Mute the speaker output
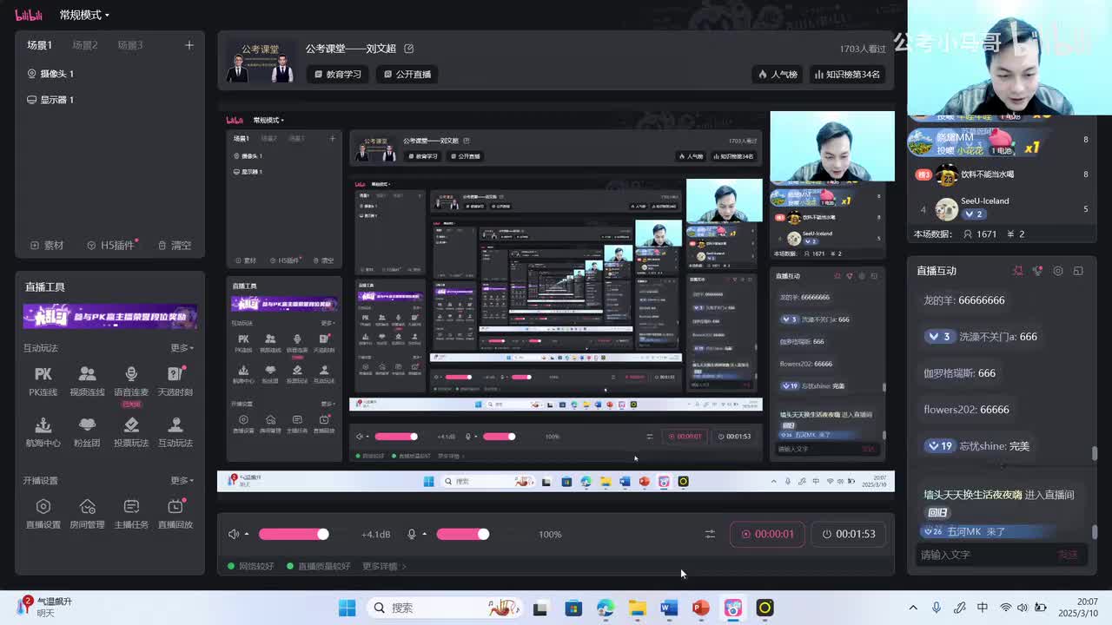1112x625 pixels. pyautogui.click(x=233, y=534)
